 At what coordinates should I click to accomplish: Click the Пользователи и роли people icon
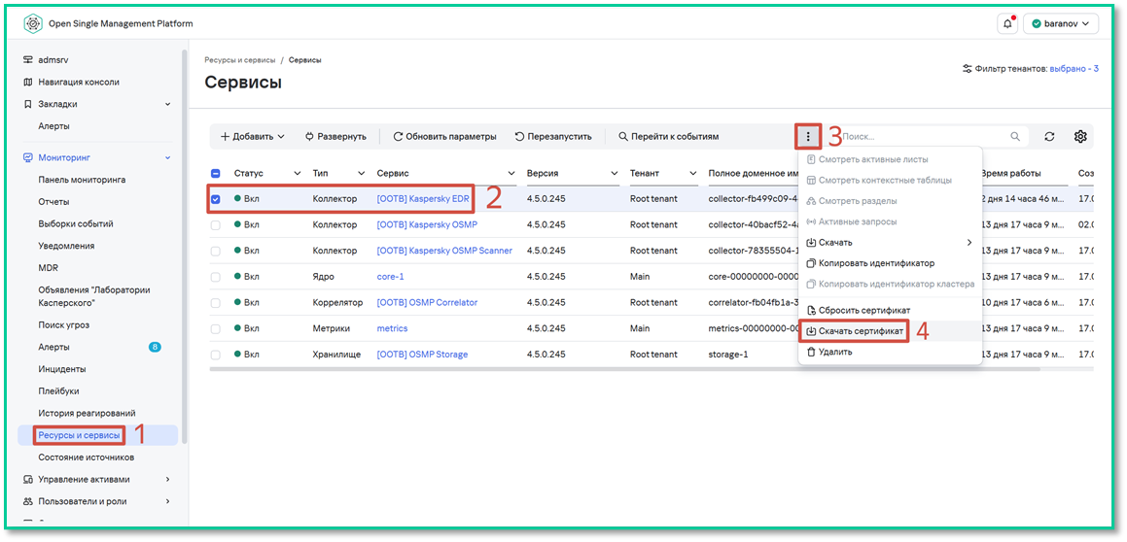pyautogui.click(x=28, y=501)
